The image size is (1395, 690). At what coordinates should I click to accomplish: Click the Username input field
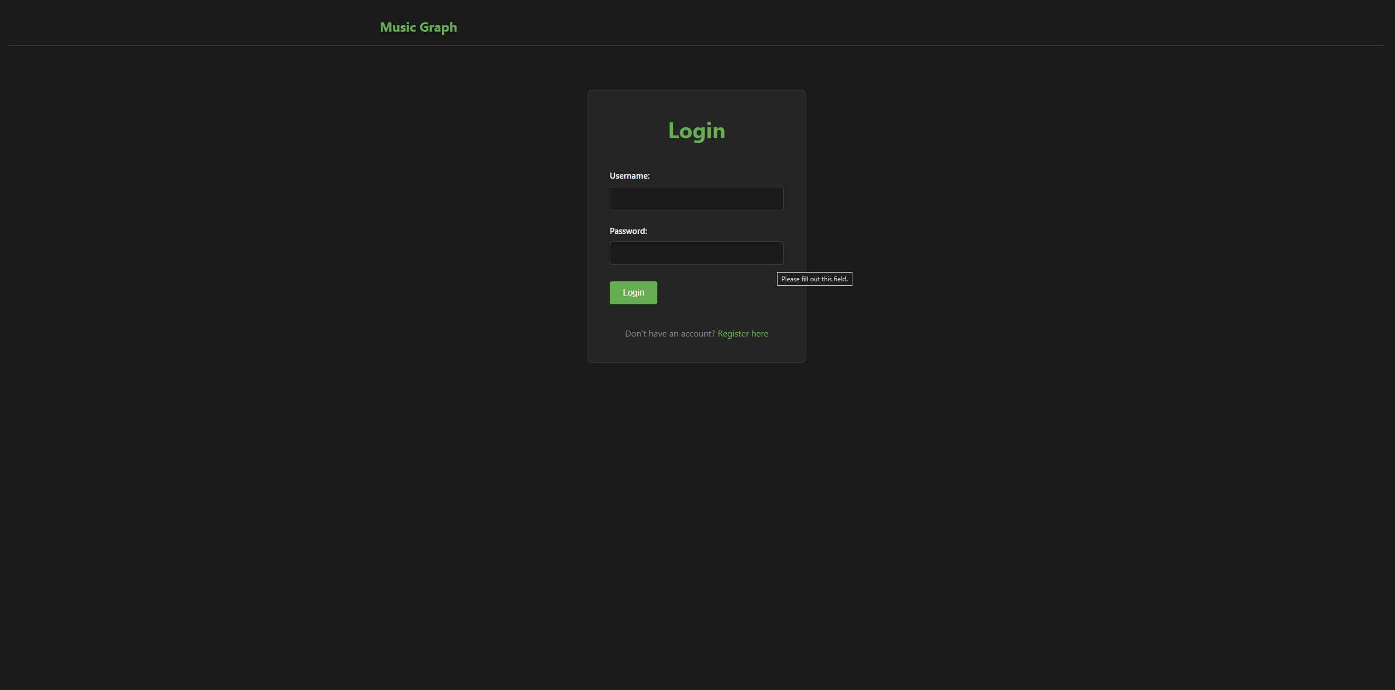pyautogui.click(x=696, y=198)
